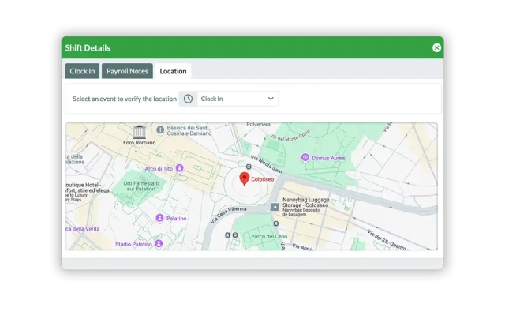Click the Shift Details title
The width and height of the screenshot is (505, 334).
tap(88, 47)
